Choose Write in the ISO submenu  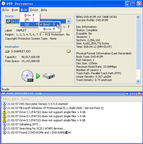[x=49, y=29]
